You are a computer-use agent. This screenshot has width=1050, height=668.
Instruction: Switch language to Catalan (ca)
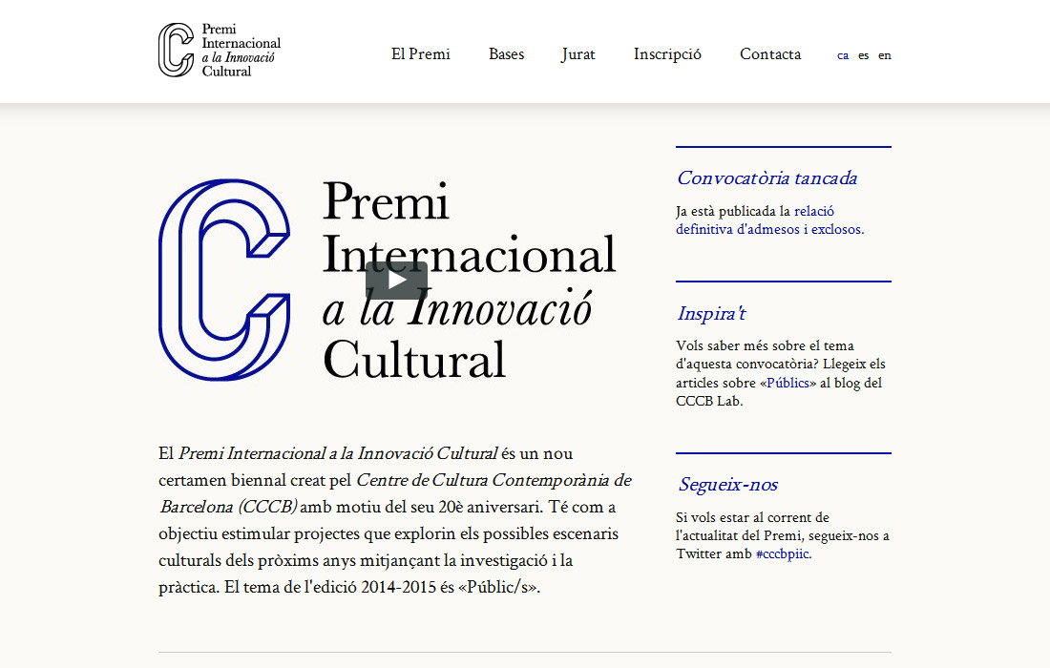pos(843,55)
